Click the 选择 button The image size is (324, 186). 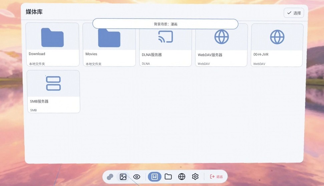(x=294, y=13)
